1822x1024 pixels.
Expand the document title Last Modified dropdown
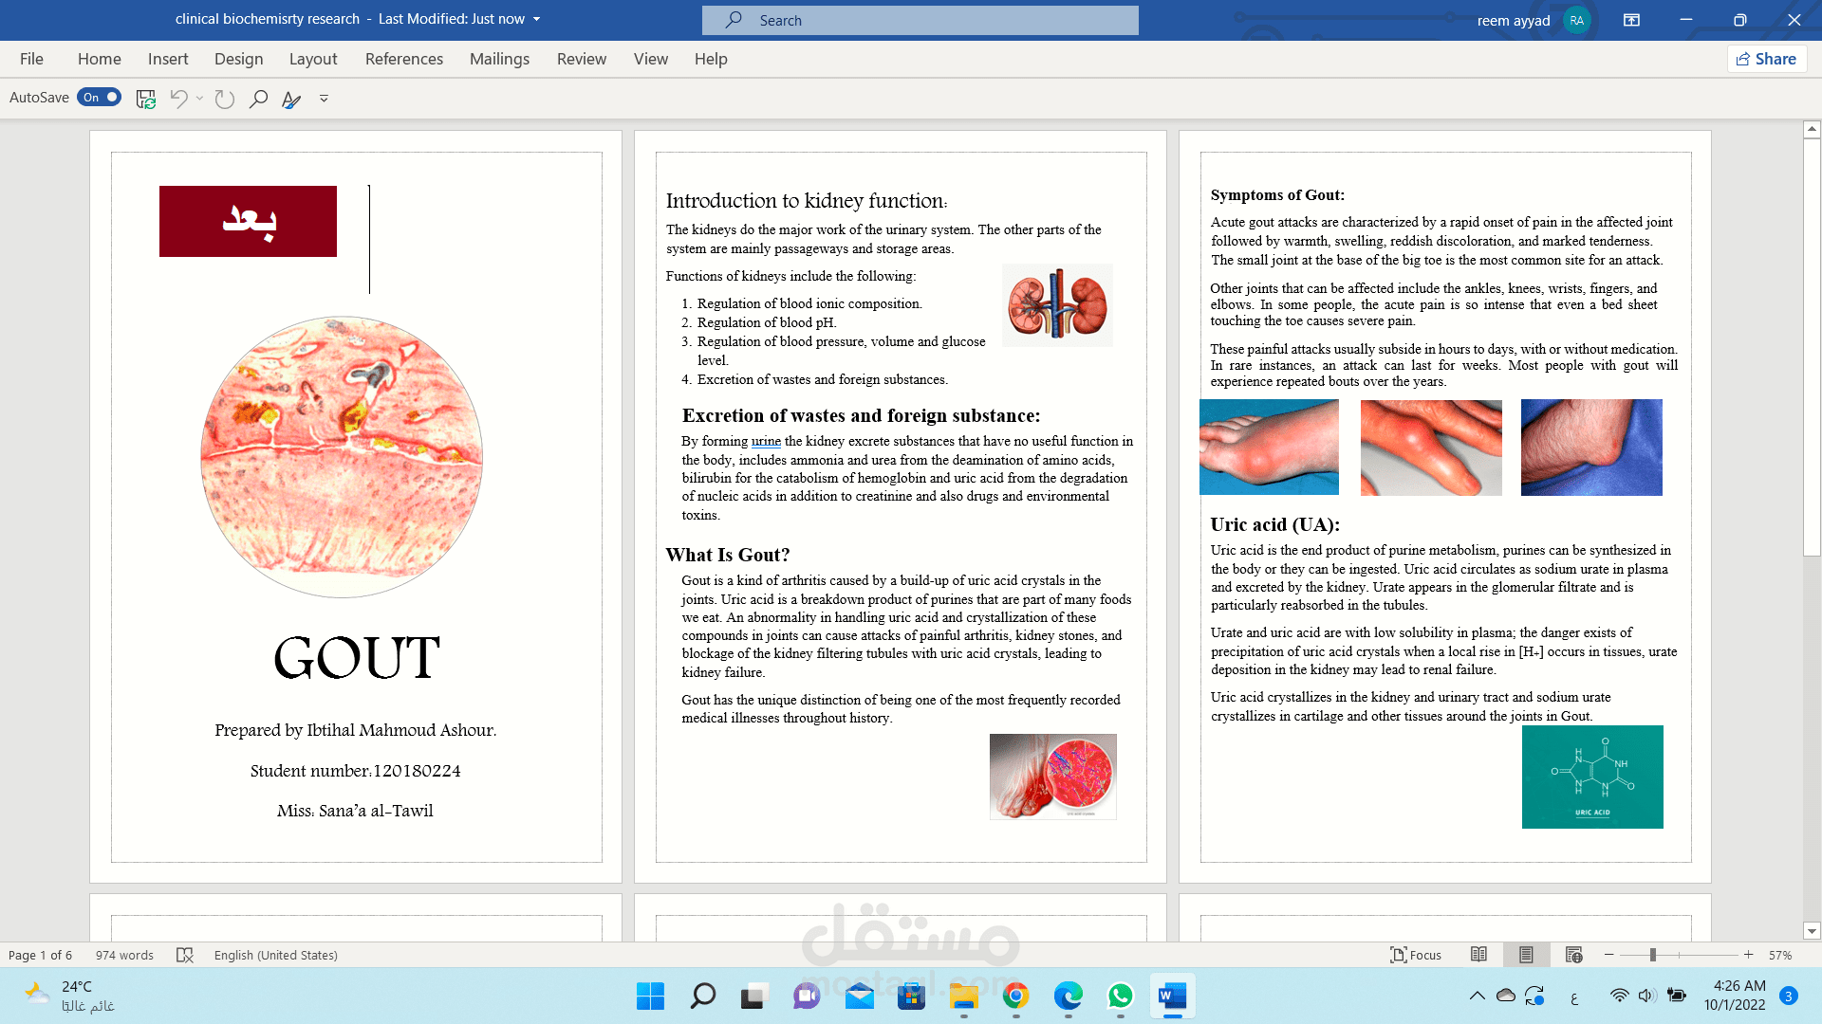536,19
